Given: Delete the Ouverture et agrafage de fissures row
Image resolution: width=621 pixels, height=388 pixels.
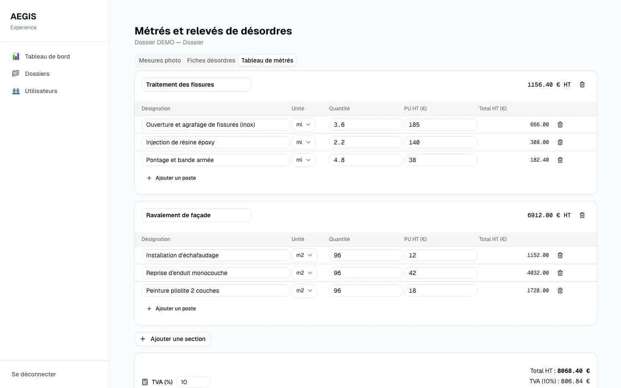Looking at the screenshot, I should [560, 125].
